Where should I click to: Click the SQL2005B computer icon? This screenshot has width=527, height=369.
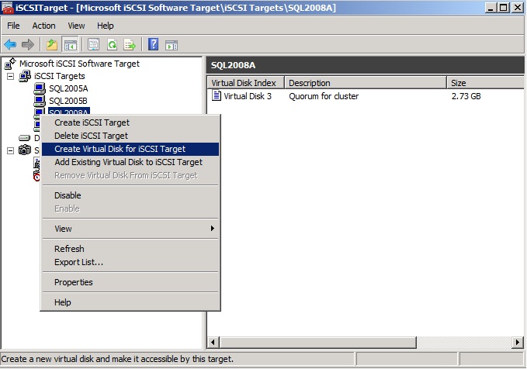[40, 101]
